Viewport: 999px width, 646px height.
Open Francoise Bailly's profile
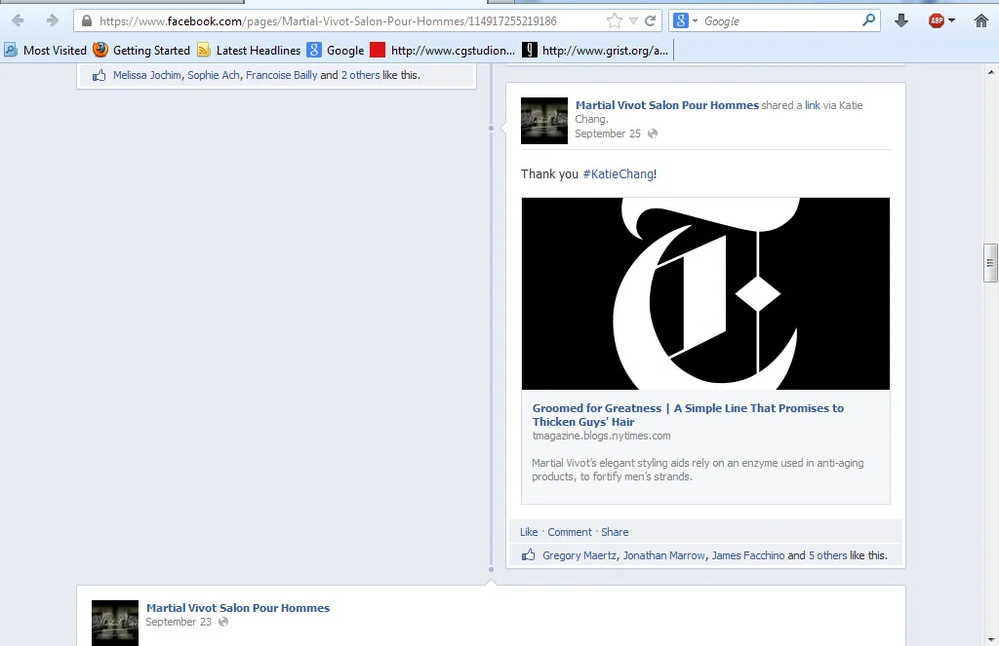282,75
